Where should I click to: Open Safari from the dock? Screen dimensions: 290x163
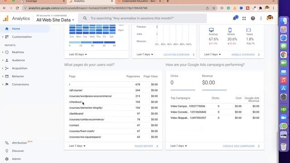click(284, 38)
